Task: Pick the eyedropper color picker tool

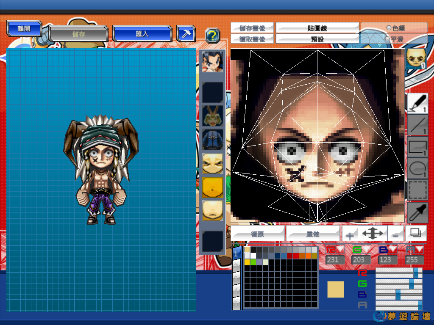Action: [417, 212]
